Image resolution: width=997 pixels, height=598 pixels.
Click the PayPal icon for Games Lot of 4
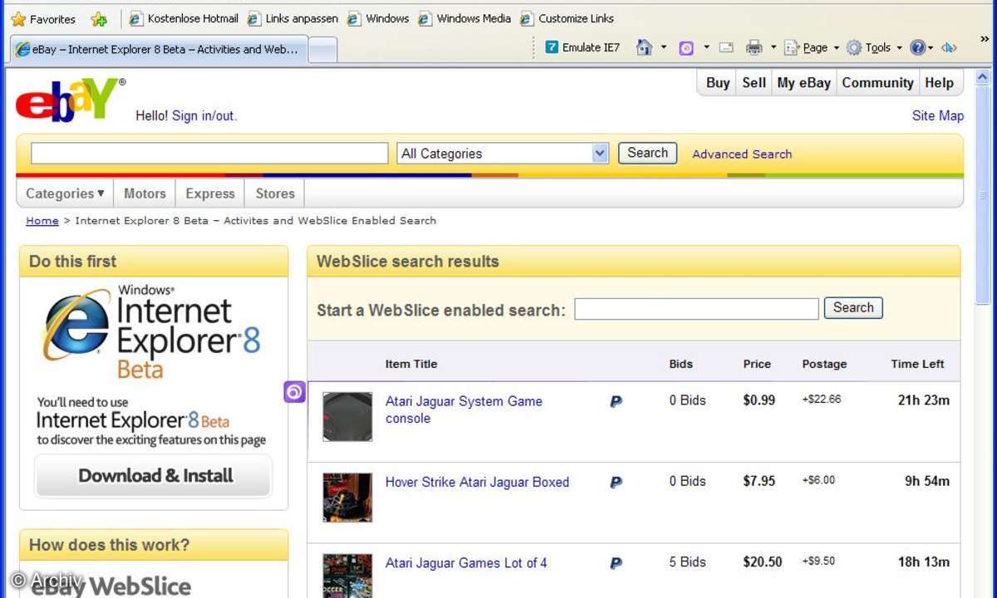pyautogui.click(x=616, y=563)
